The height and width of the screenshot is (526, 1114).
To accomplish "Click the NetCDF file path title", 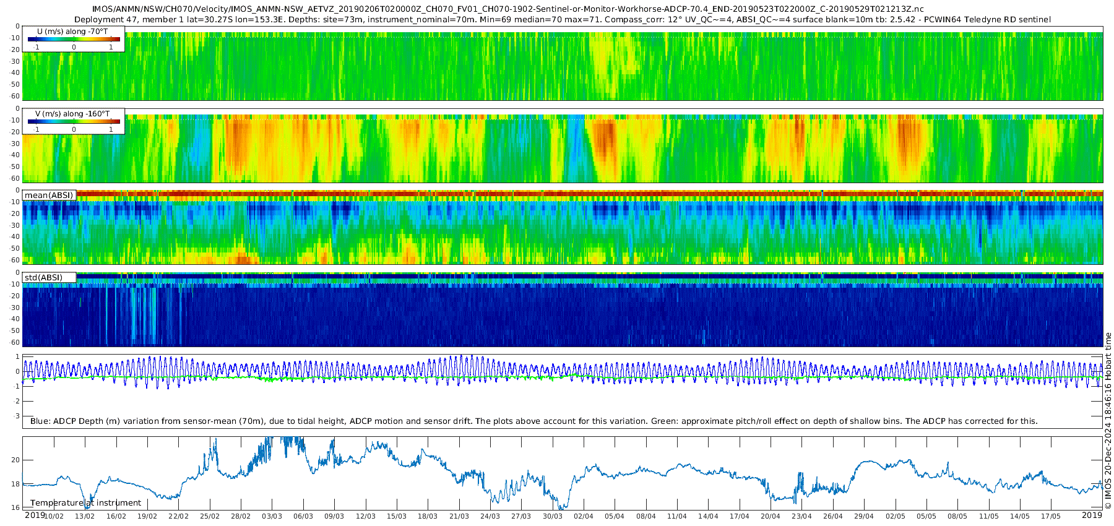I will click(x=507, y=9).
